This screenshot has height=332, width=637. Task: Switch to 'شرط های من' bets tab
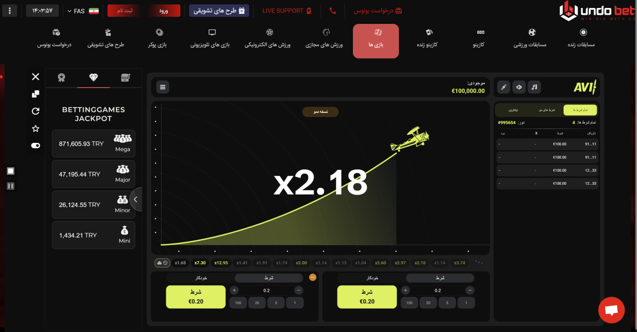pyautogui.click(x=546, y=110)
